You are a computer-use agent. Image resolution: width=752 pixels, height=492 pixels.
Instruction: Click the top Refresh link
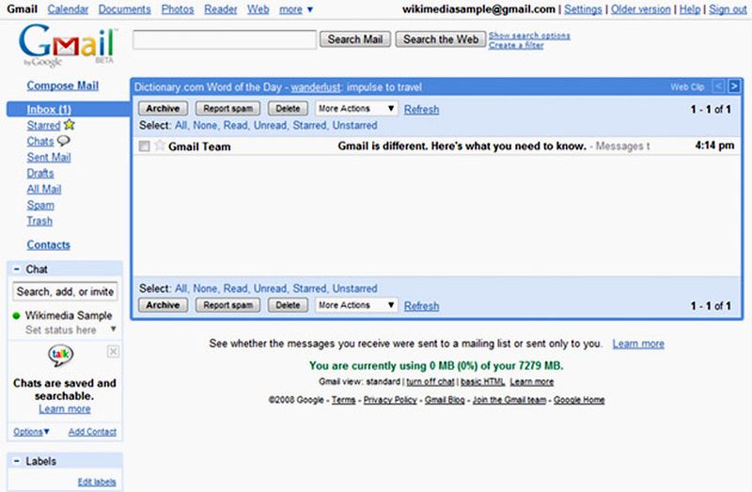(x=421, y=109)
